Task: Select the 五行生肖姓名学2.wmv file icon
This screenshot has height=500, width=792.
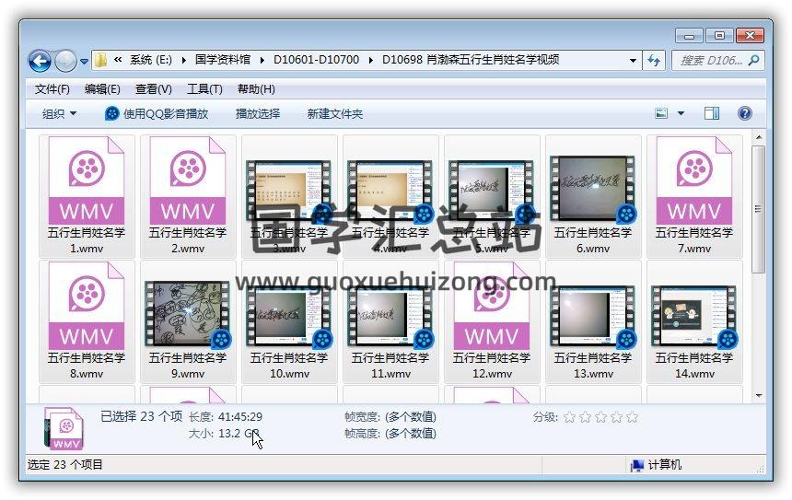Action: pos(188,180)
